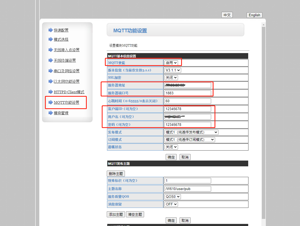300x226 pixels.
Task: Click the arrow icon beside 模式选择
Action: (51, 39)
